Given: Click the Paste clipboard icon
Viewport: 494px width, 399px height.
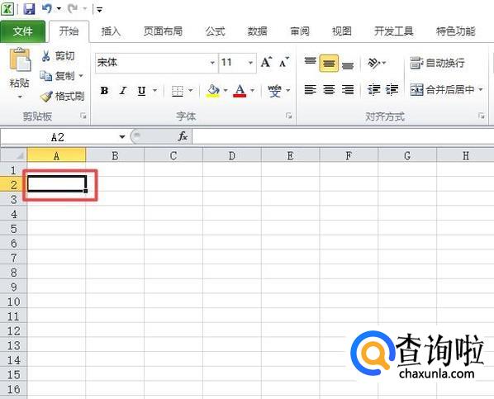Looking at the screenshot, I should 20,59.
